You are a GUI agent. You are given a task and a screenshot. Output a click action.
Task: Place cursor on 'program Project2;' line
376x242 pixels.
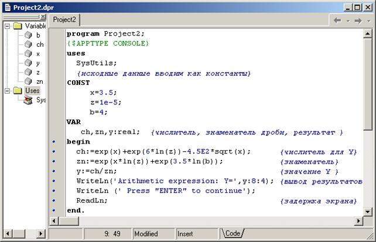[105, 34]
